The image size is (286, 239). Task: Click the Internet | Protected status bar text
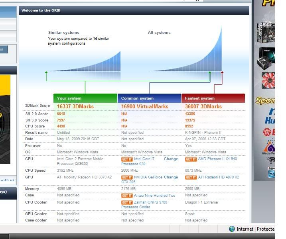[x=256, y=229]
